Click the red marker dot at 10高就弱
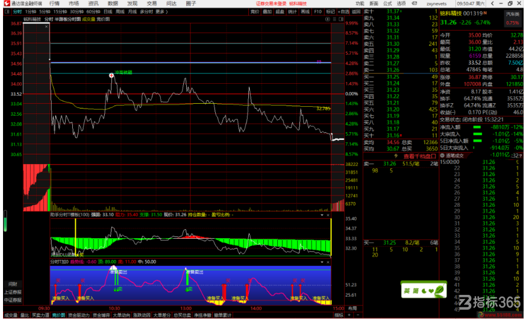The height and width of the screenshot is (319, 526). pos(111,75)
